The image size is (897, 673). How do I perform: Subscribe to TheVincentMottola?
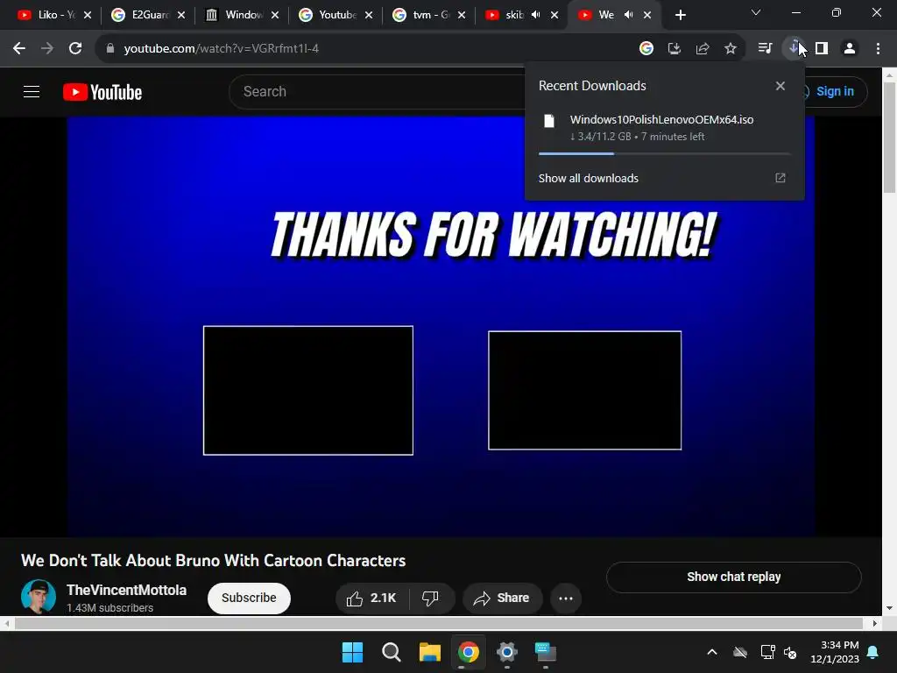(249, 598)
